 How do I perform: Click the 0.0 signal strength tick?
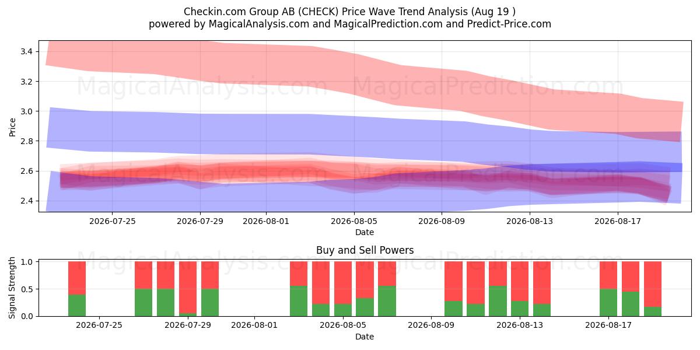click(27, 316)
